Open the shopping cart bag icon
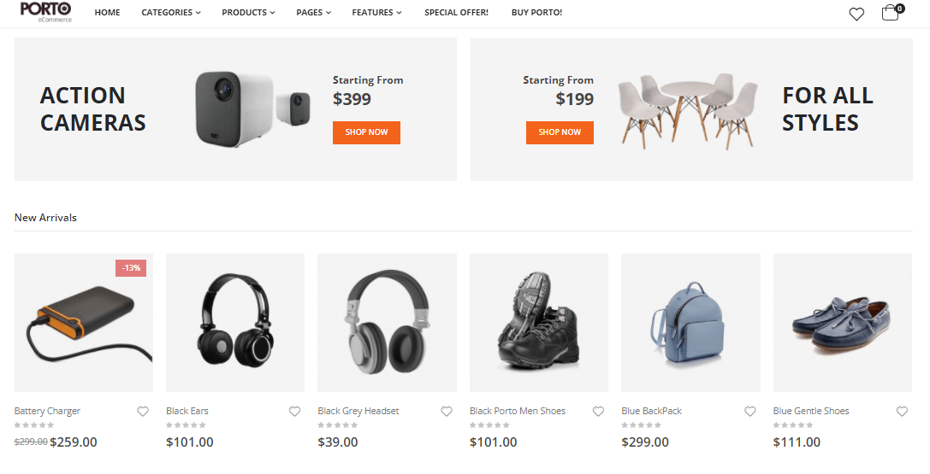Viewport: 930px width, 474px height. pyautogui.click(x=892, y=13)
